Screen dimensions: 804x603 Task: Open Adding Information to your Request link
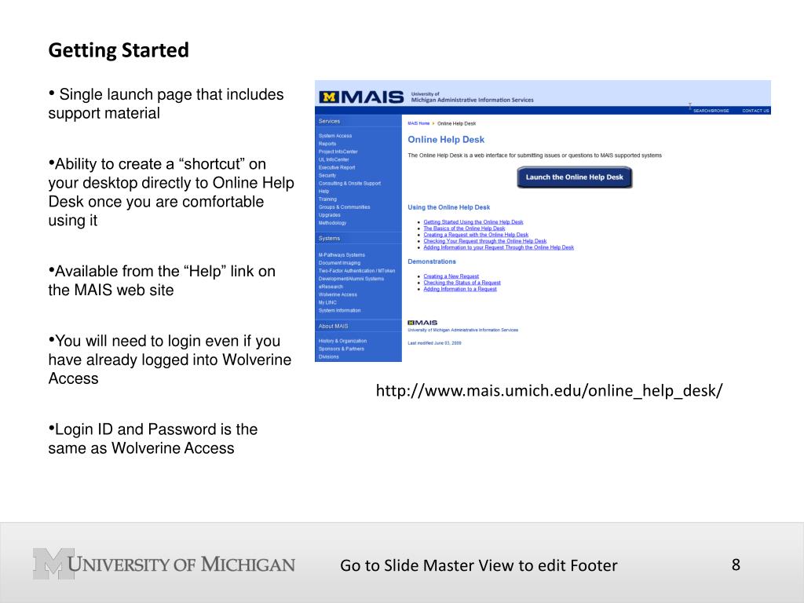click(499, 247)
